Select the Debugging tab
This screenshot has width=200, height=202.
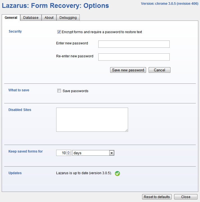click(x=68, y=17)
